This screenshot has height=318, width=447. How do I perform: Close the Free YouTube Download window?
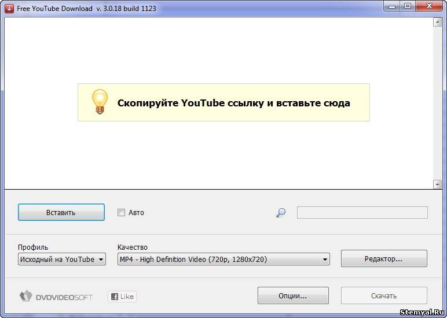point(429,6)
